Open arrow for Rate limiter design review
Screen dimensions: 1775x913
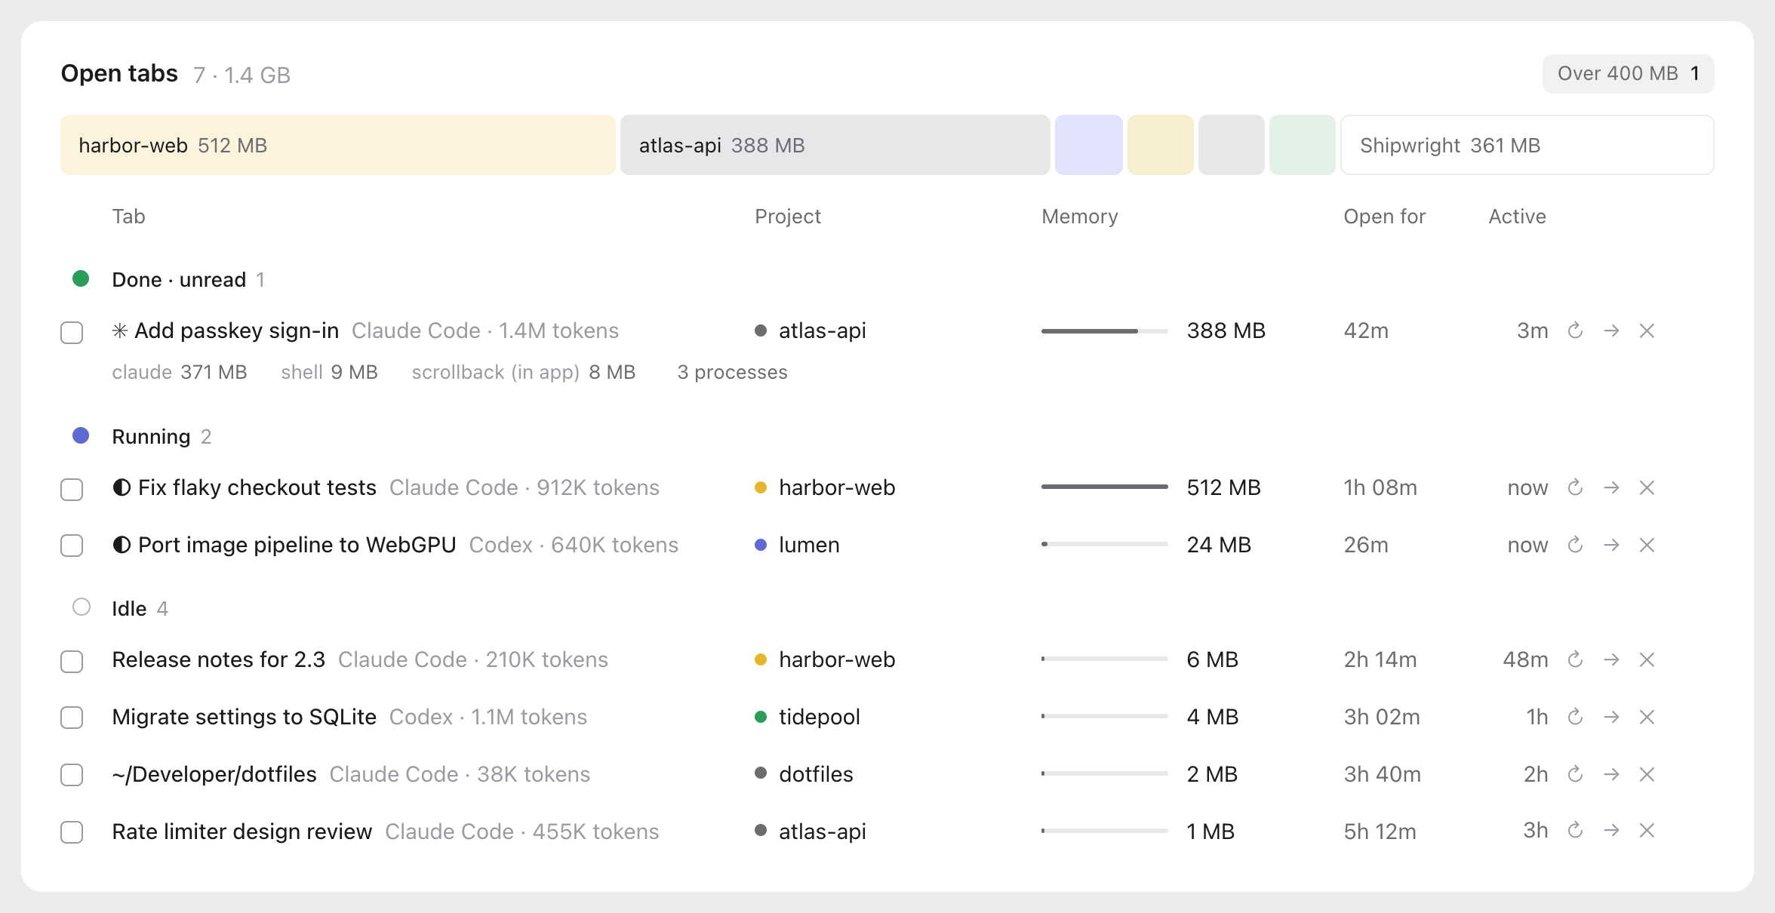pyautogui.click(x=1611, y=830)
